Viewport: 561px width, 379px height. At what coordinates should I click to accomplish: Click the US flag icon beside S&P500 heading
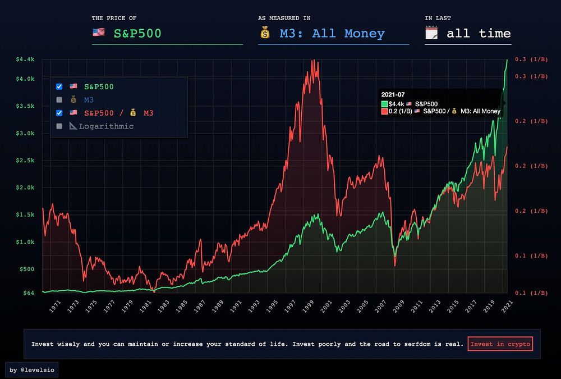pyautogui.click(x=99, y=33)
